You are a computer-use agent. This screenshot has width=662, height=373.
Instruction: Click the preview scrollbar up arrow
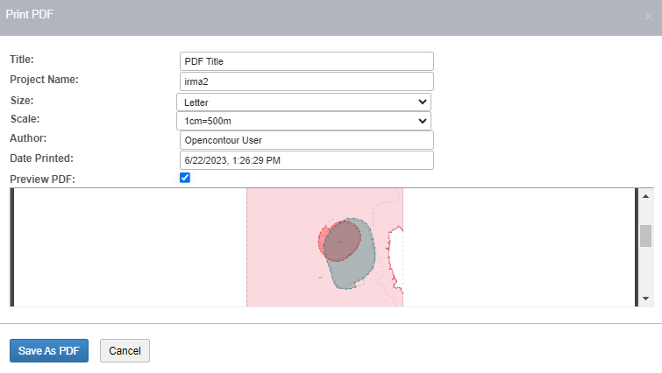(x=645, y=195)
